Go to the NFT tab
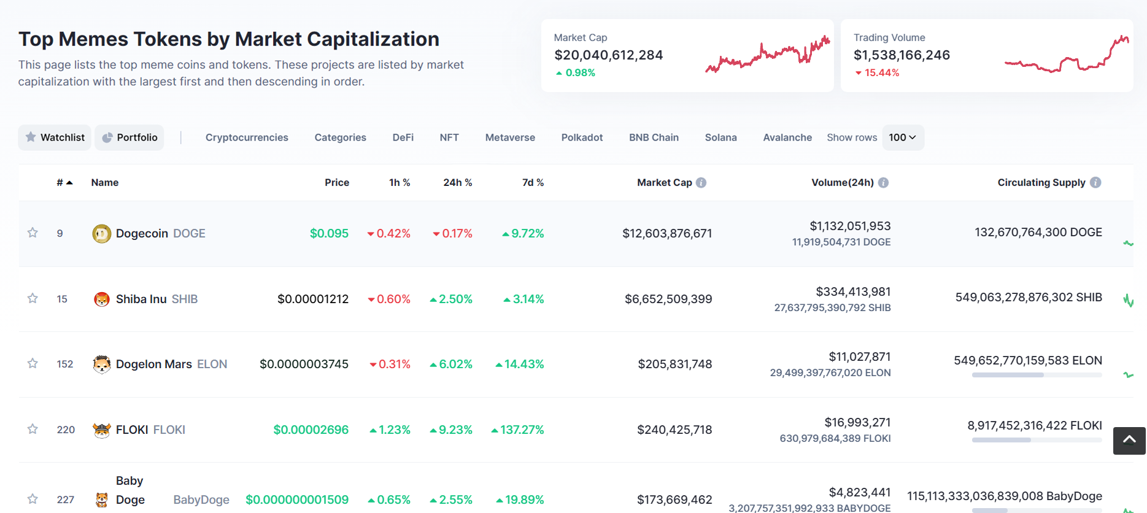 click(449, 137)
